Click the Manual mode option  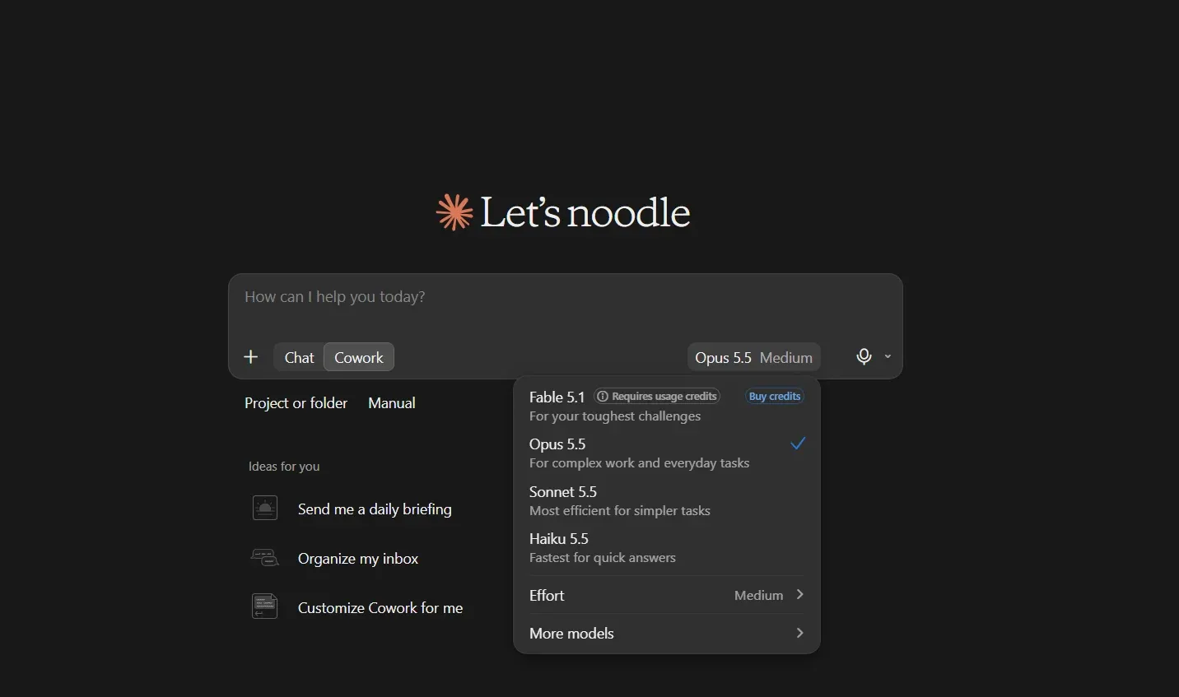click(392, 403)
